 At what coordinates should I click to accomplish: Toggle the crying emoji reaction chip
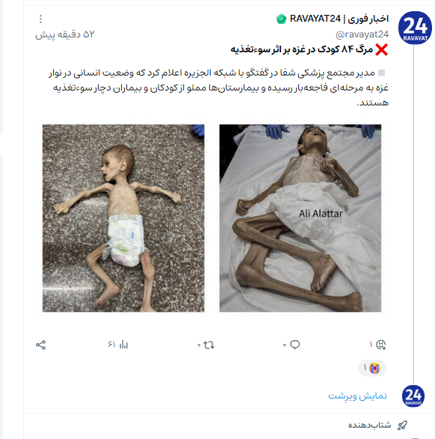click(372, 368)
